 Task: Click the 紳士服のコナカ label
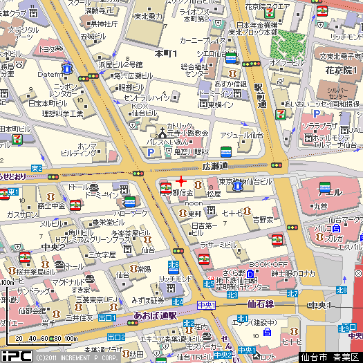click(293, 274)
